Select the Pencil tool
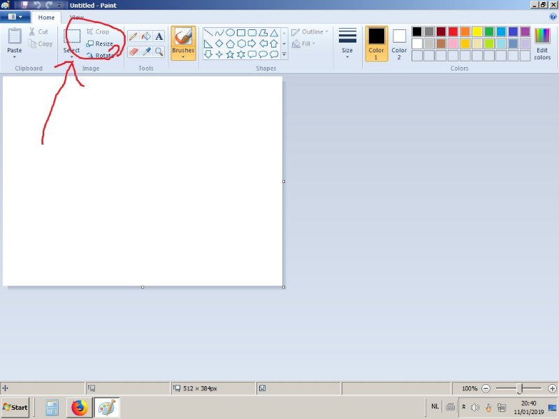559x419 pixels. pyautogui.click(x=133, y=36)
